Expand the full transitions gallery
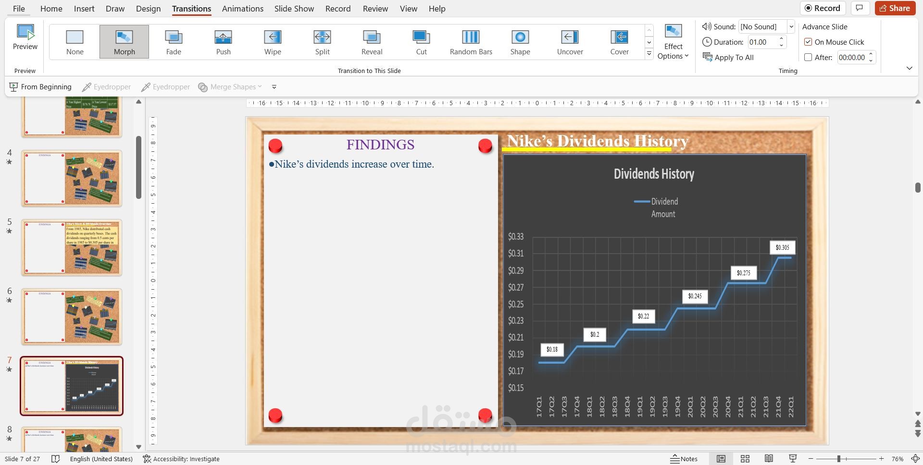923x465 pixels. 649,54
